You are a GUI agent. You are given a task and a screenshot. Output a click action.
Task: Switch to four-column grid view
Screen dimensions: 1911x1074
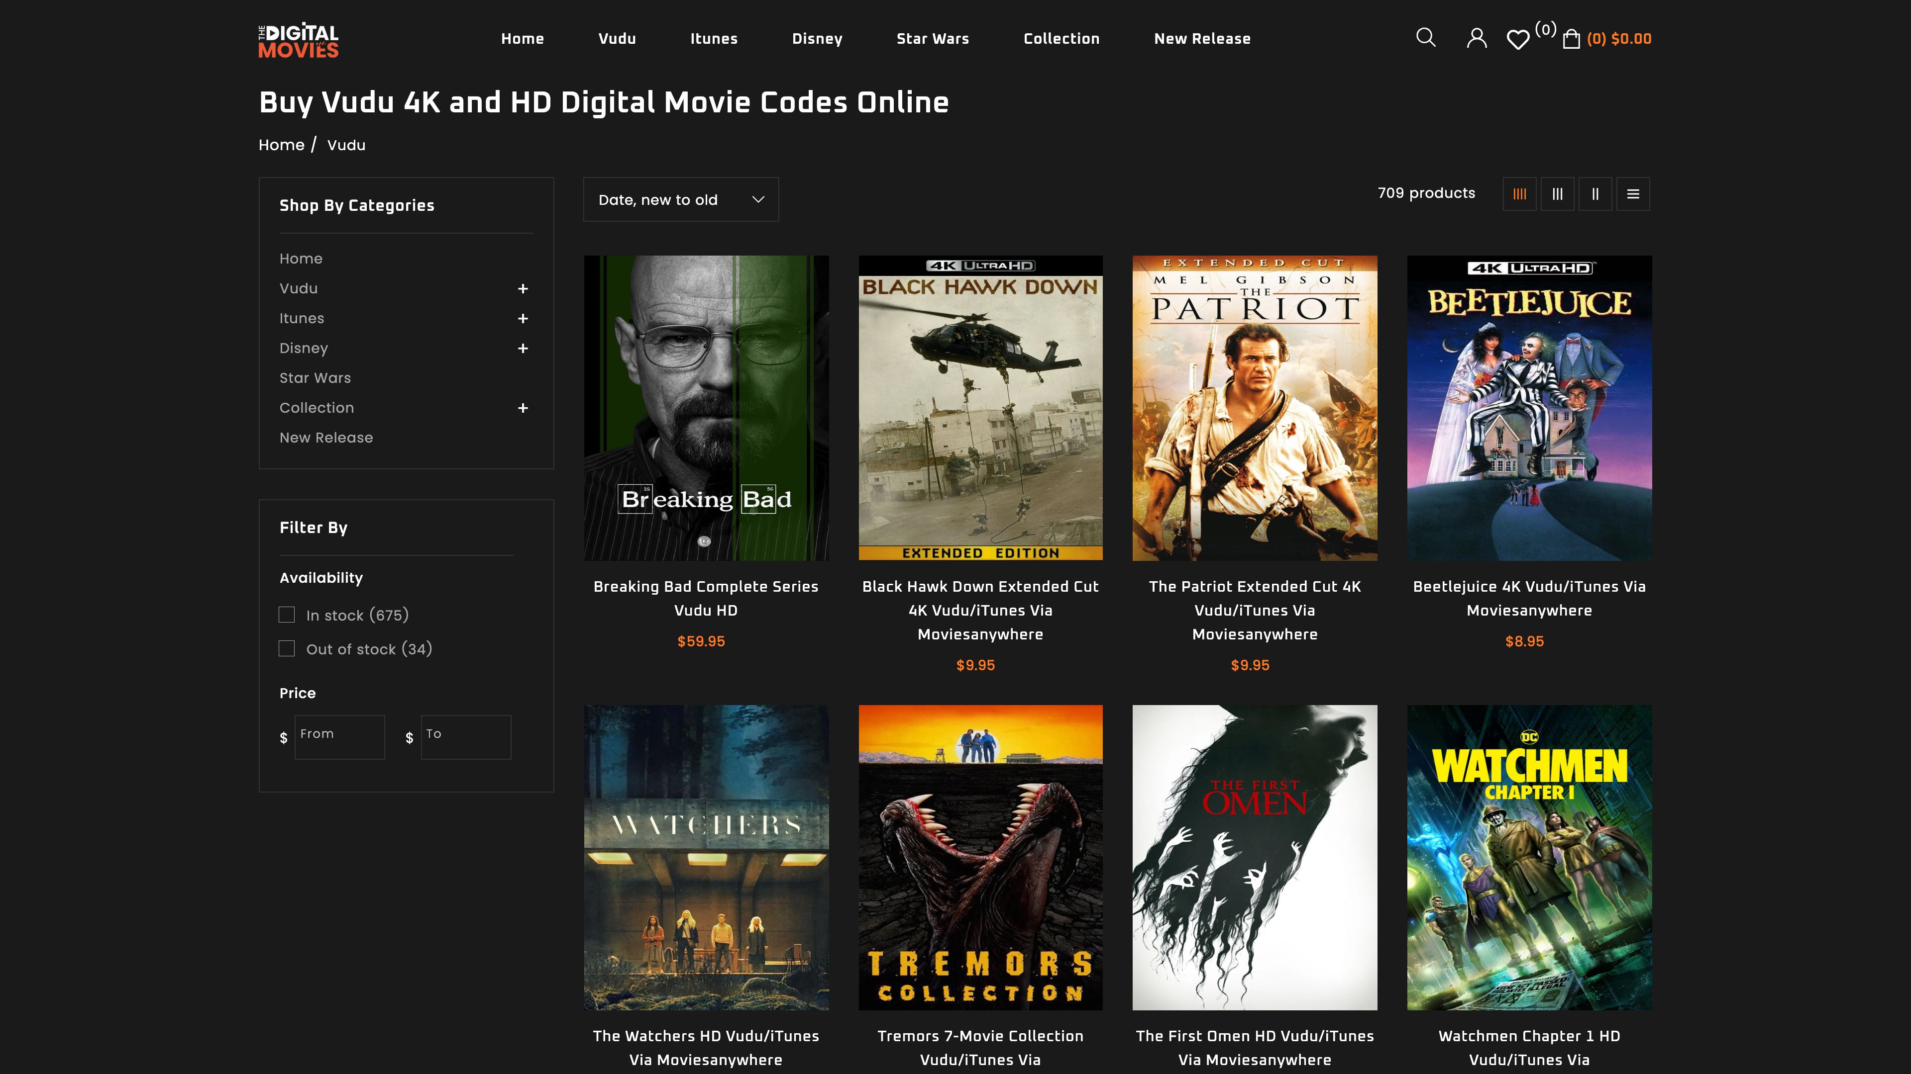pos(1519,193)
